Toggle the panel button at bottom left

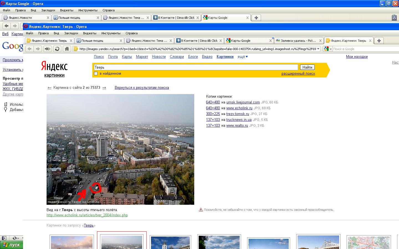4,238
